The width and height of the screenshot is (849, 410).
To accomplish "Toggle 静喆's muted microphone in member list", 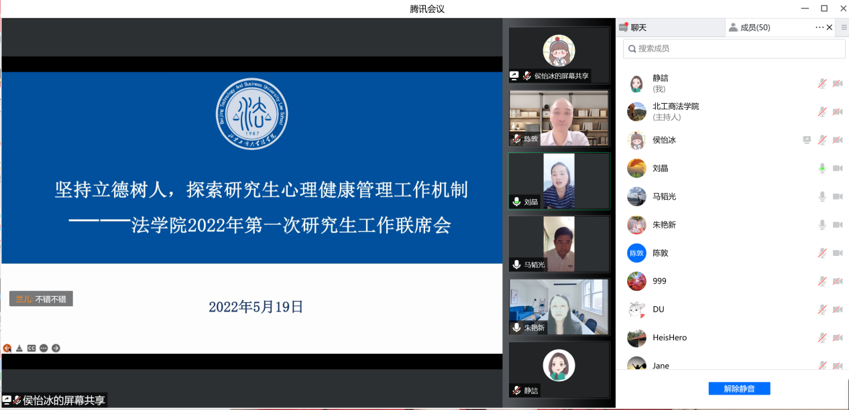I will [822, 84].
